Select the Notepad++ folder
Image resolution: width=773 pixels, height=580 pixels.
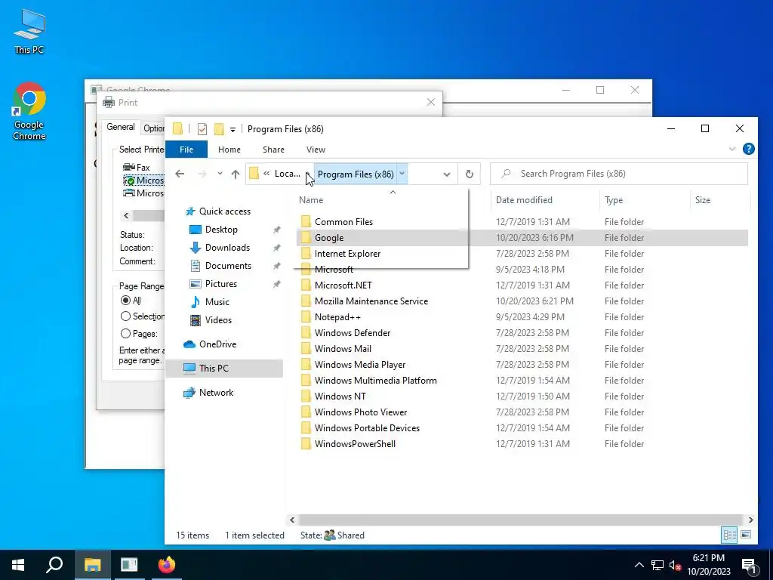pyautogui.click(x=337, y=317)
